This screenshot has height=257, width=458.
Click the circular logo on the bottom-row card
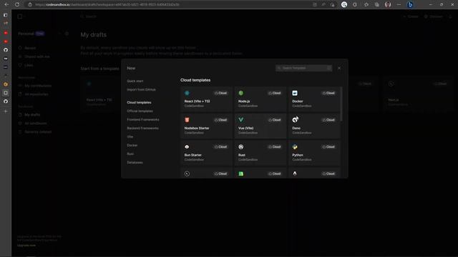coord(187,173)
